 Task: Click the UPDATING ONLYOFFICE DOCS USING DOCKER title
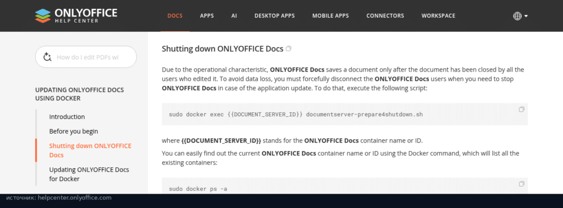(79, 94)
